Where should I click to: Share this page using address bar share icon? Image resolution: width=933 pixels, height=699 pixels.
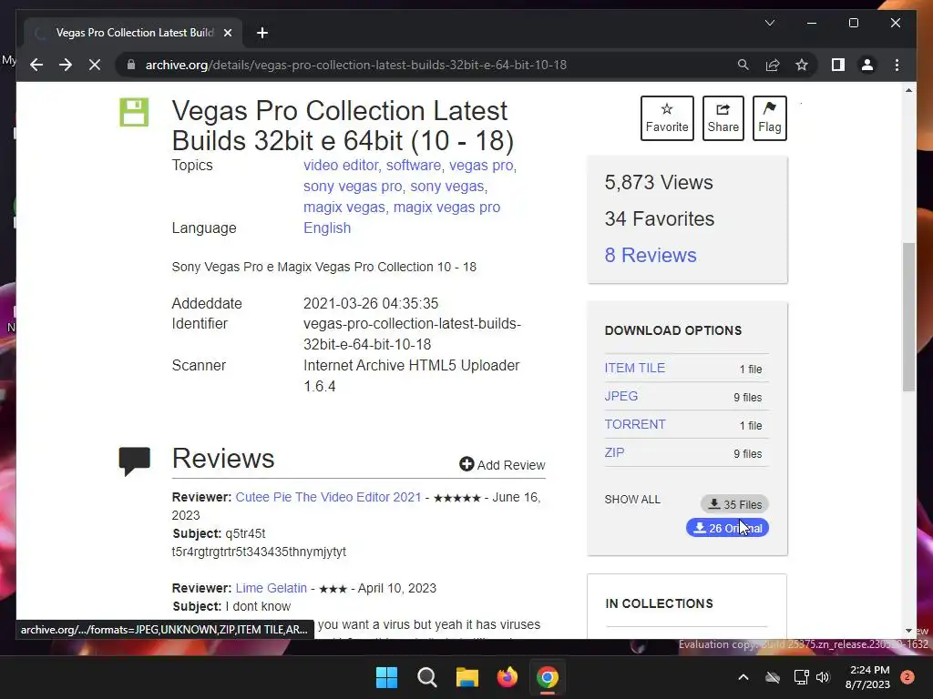click(x=773, y=65)
